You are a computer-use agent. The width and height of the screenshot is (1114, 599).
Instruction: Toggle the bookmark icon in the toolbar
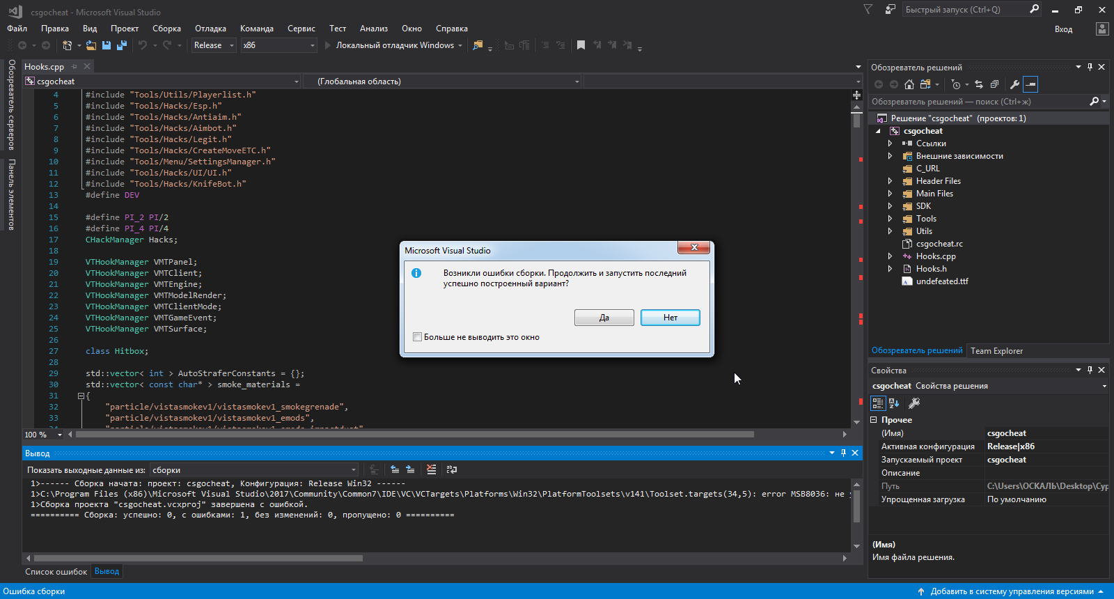click(x=581, y=45)
